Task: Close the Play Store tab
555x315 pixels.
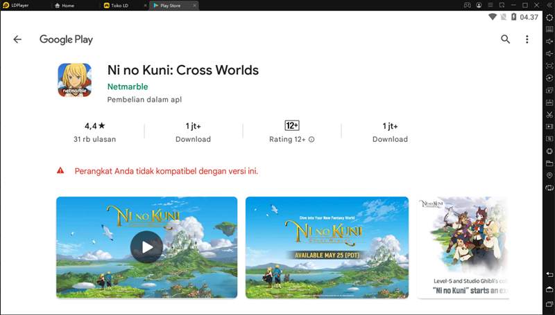Action: pyautogui.click(x=194, y=6)
